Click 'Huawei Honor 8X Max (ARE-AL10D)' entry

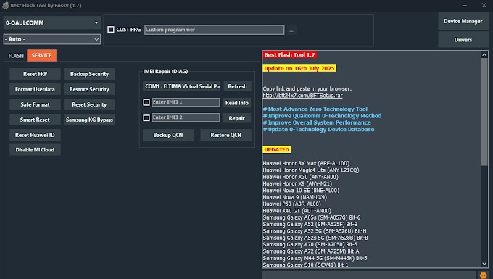click(306, 163)
